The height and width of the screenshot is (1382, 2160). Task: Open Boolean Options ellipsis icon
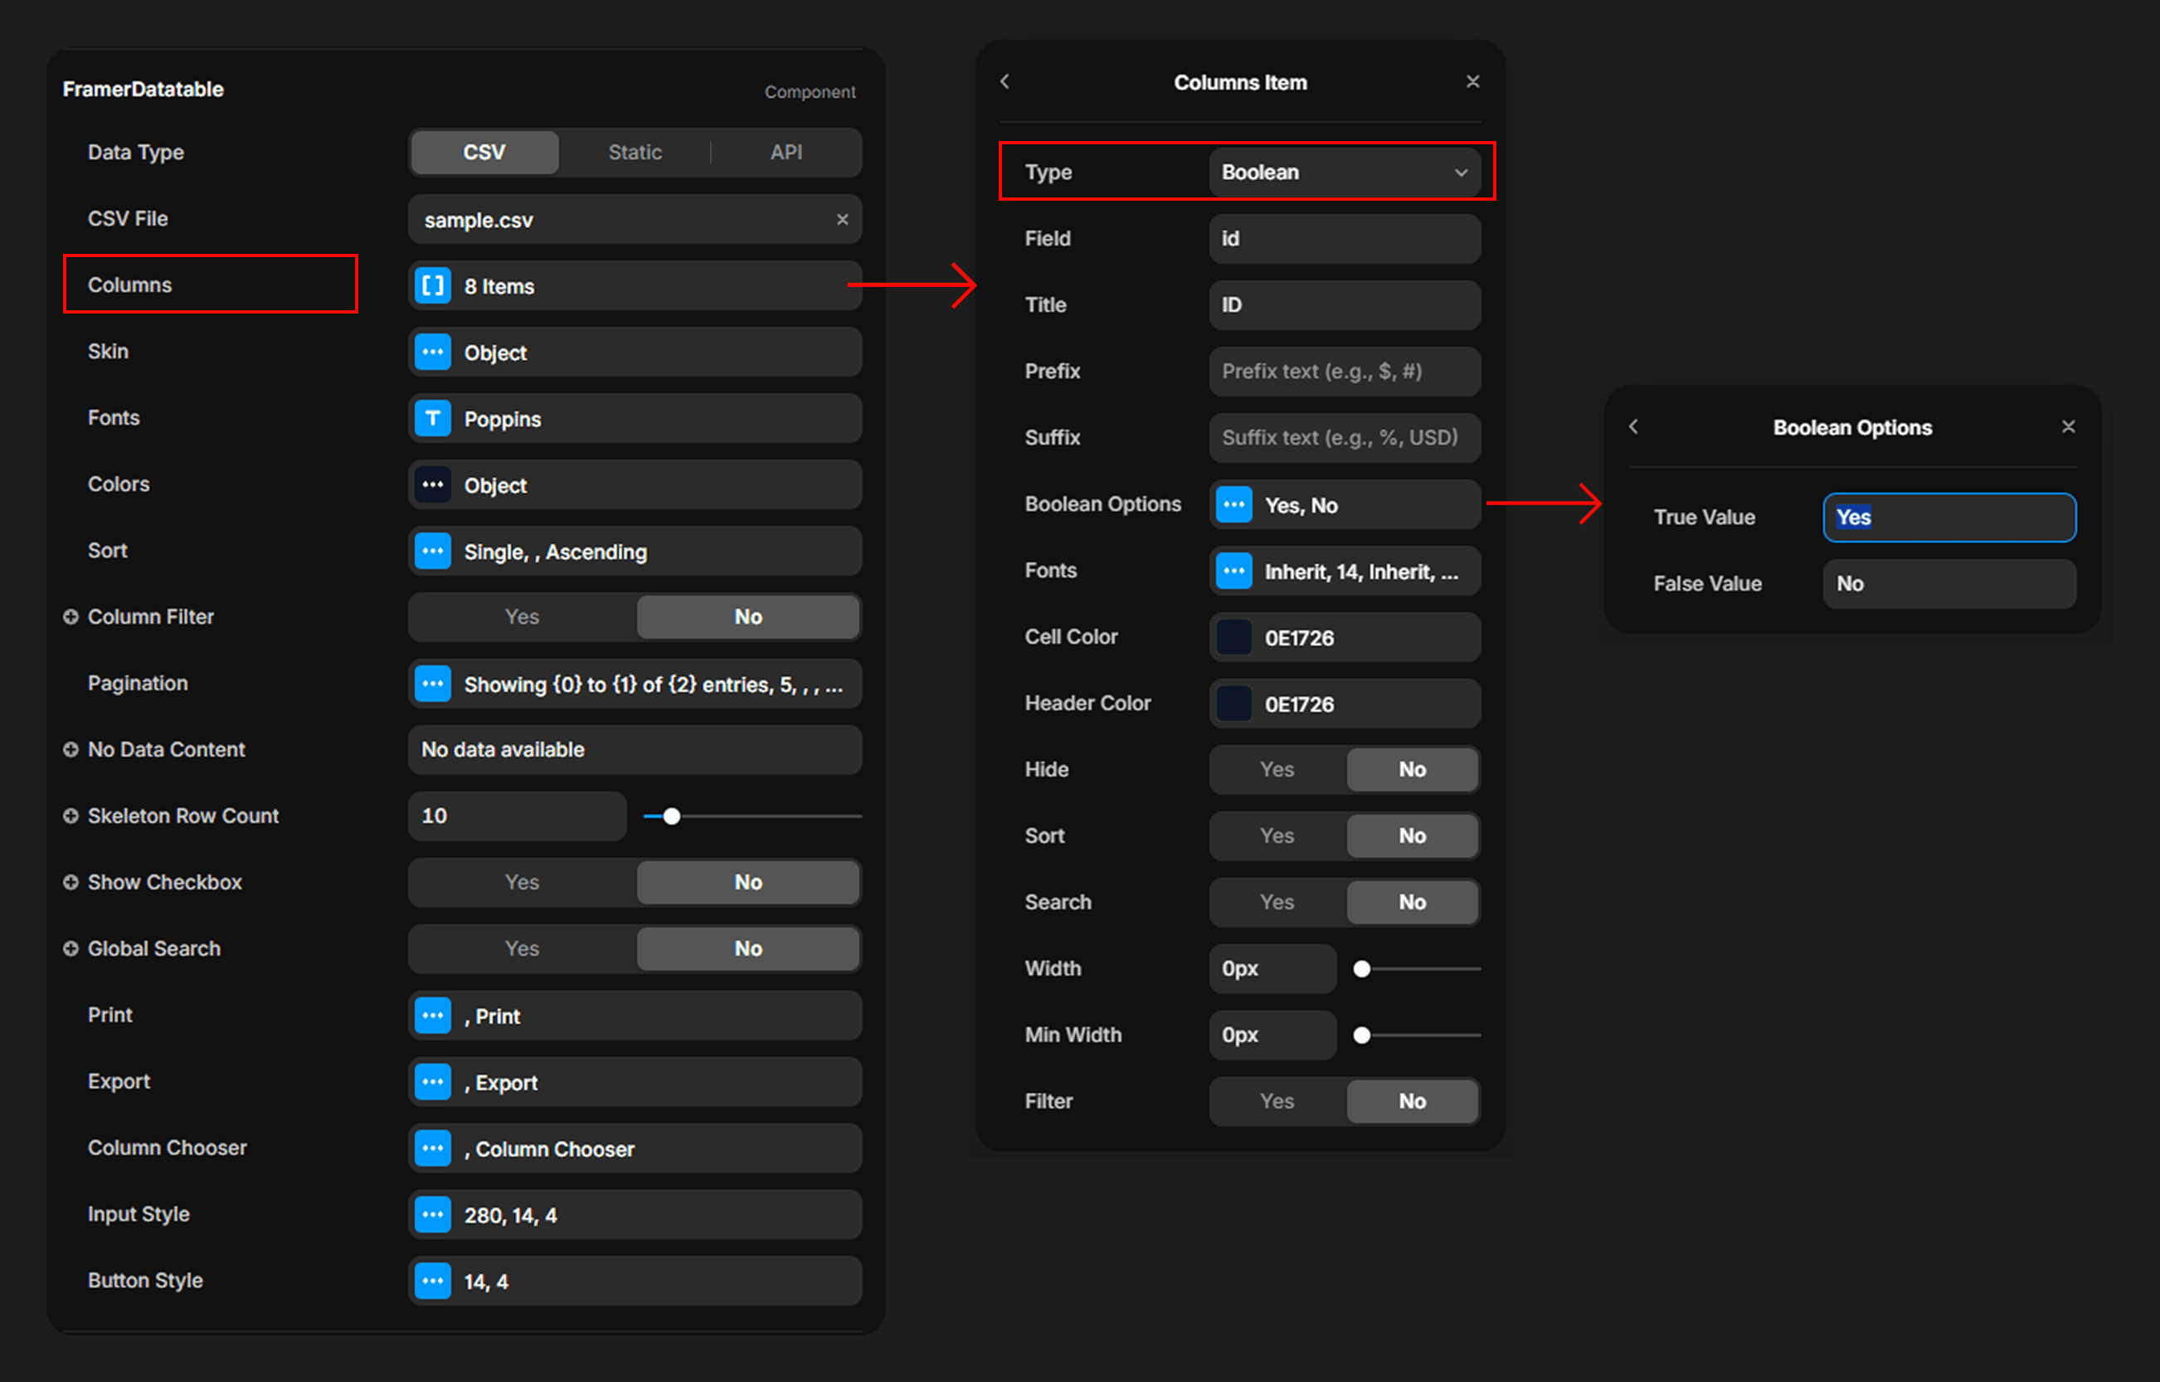tap(1233, 504)
